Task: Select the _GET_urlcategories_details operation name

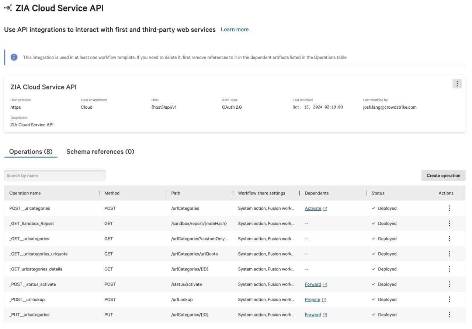Action: pos(36,269)
